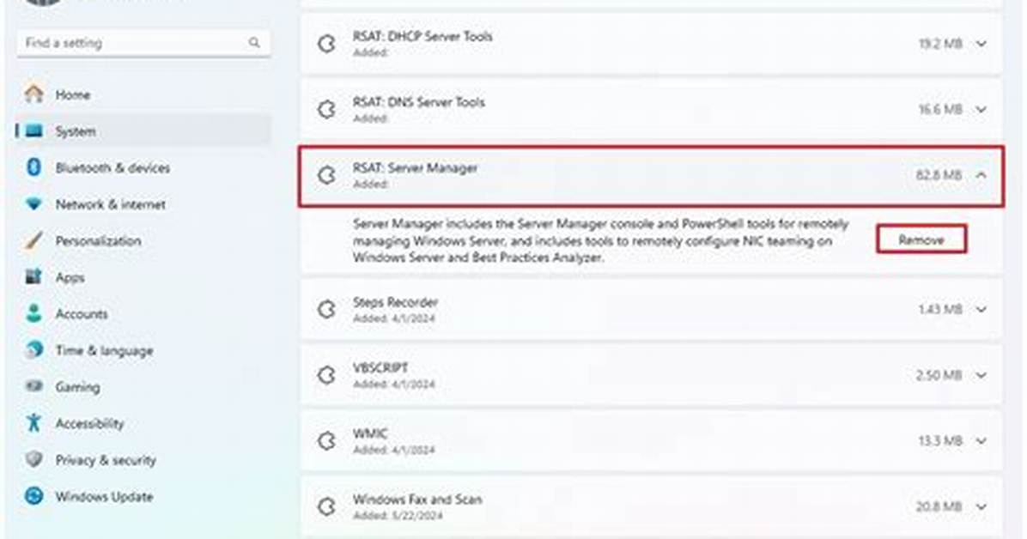Click the Added: 5/22/2024 date text

[397, 516]
